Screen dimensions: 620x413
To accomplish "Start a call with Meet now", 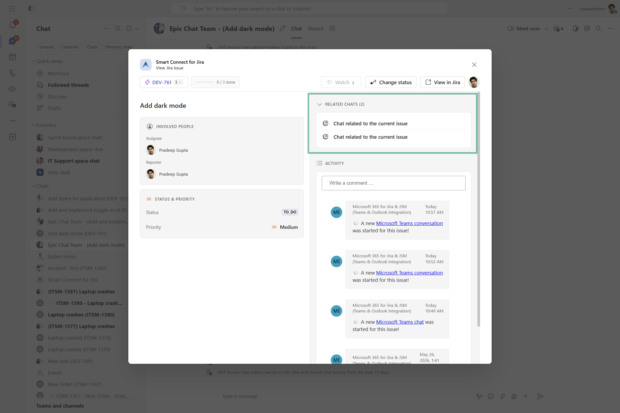I will point(524,29).
